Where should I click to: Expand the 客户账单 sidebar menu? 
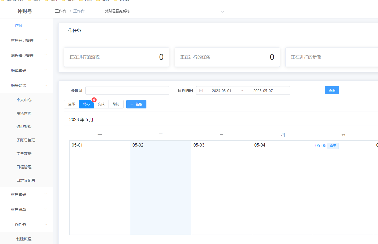tap(26, 209)
